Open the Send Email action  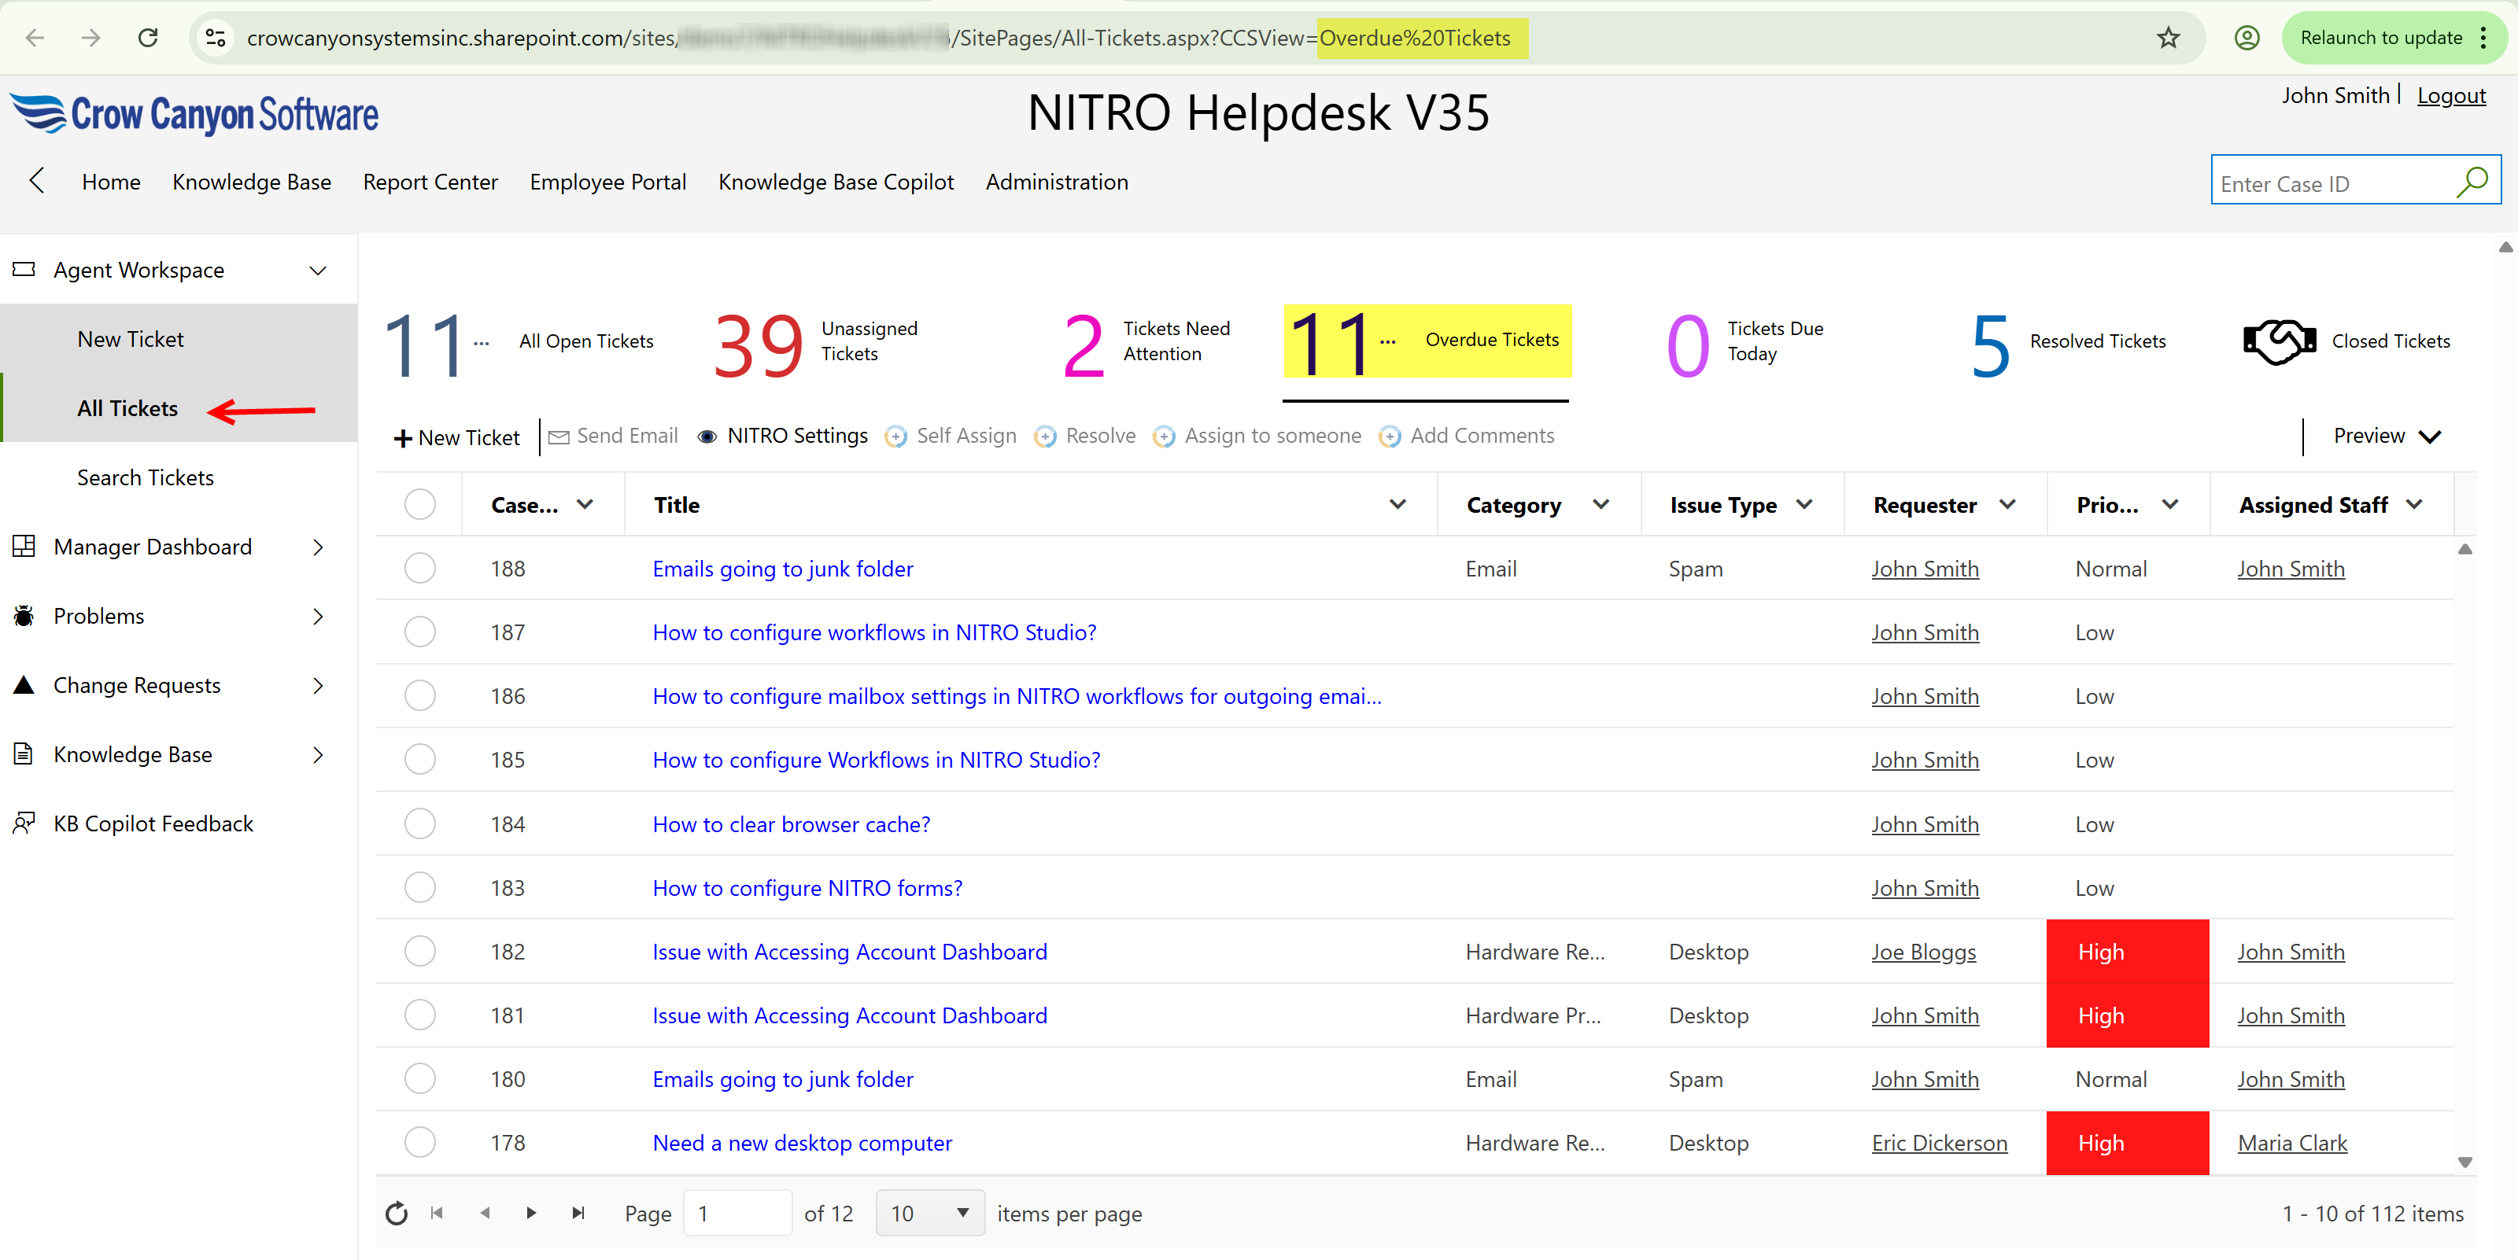pos(612,437)
